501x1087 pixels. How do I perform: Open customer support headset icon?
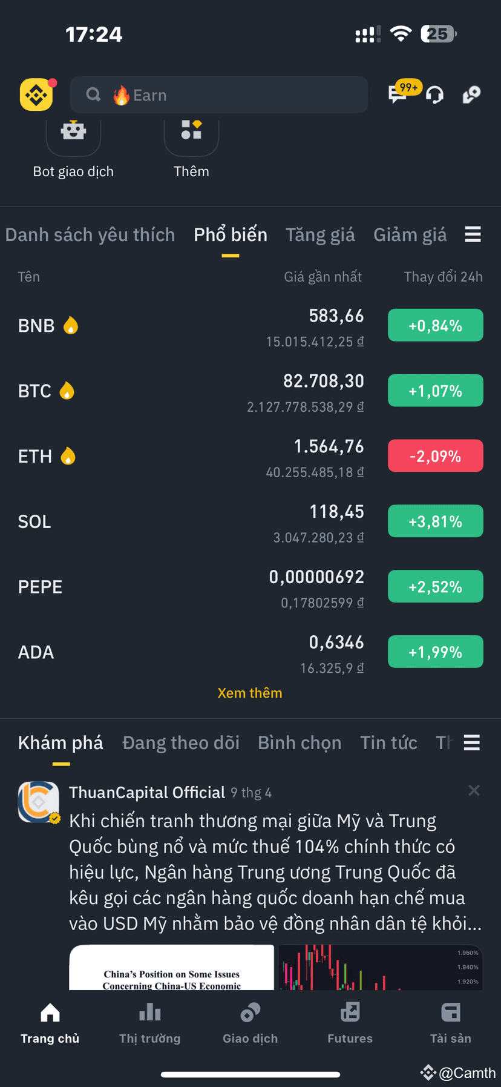tap(434, 95)
